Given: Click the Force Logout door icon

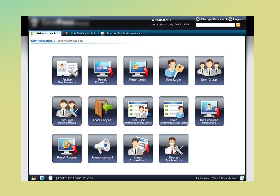Looking at the screenshot, I should point(103,111).
